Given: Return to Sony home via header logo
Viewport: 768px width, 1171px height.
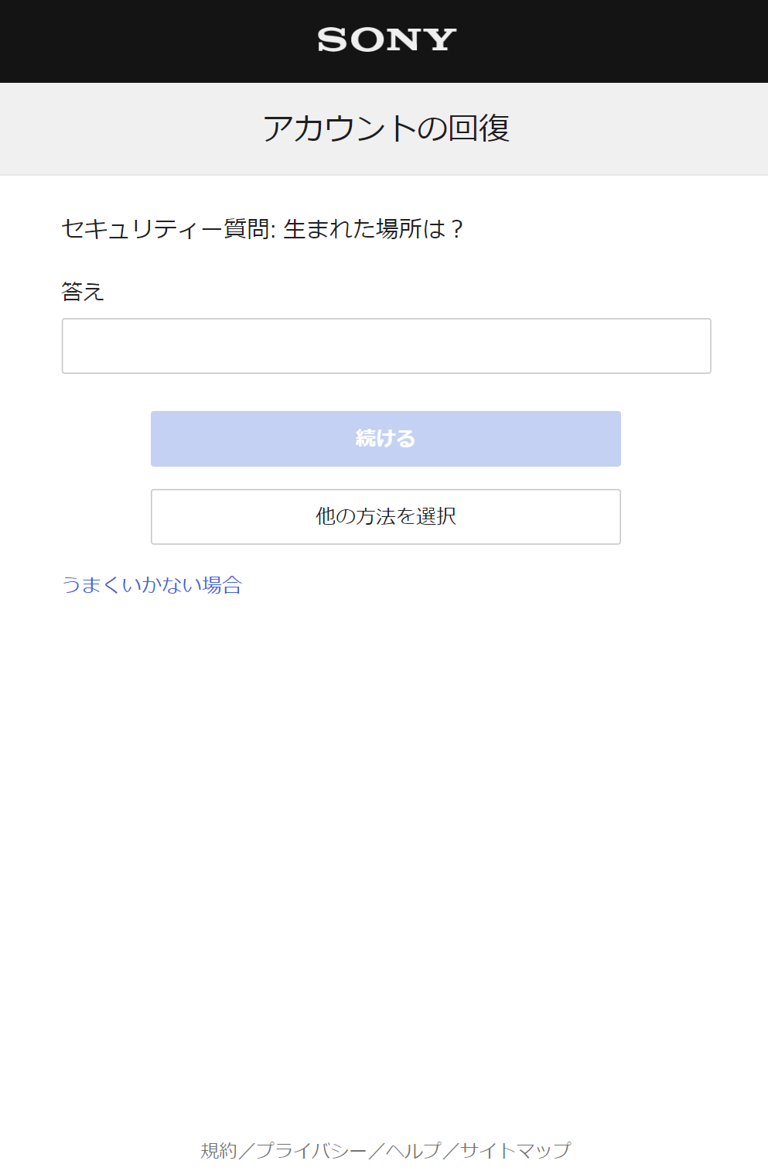Looking at the screenshot, I should coord(386,39).
